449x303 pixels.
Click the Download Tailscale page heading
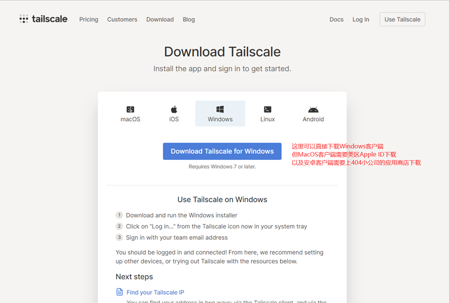pyautogui.click(x=222, y=52)
